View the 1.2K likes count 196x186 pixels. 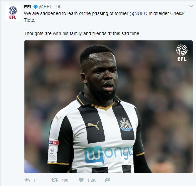coord(92,180)
